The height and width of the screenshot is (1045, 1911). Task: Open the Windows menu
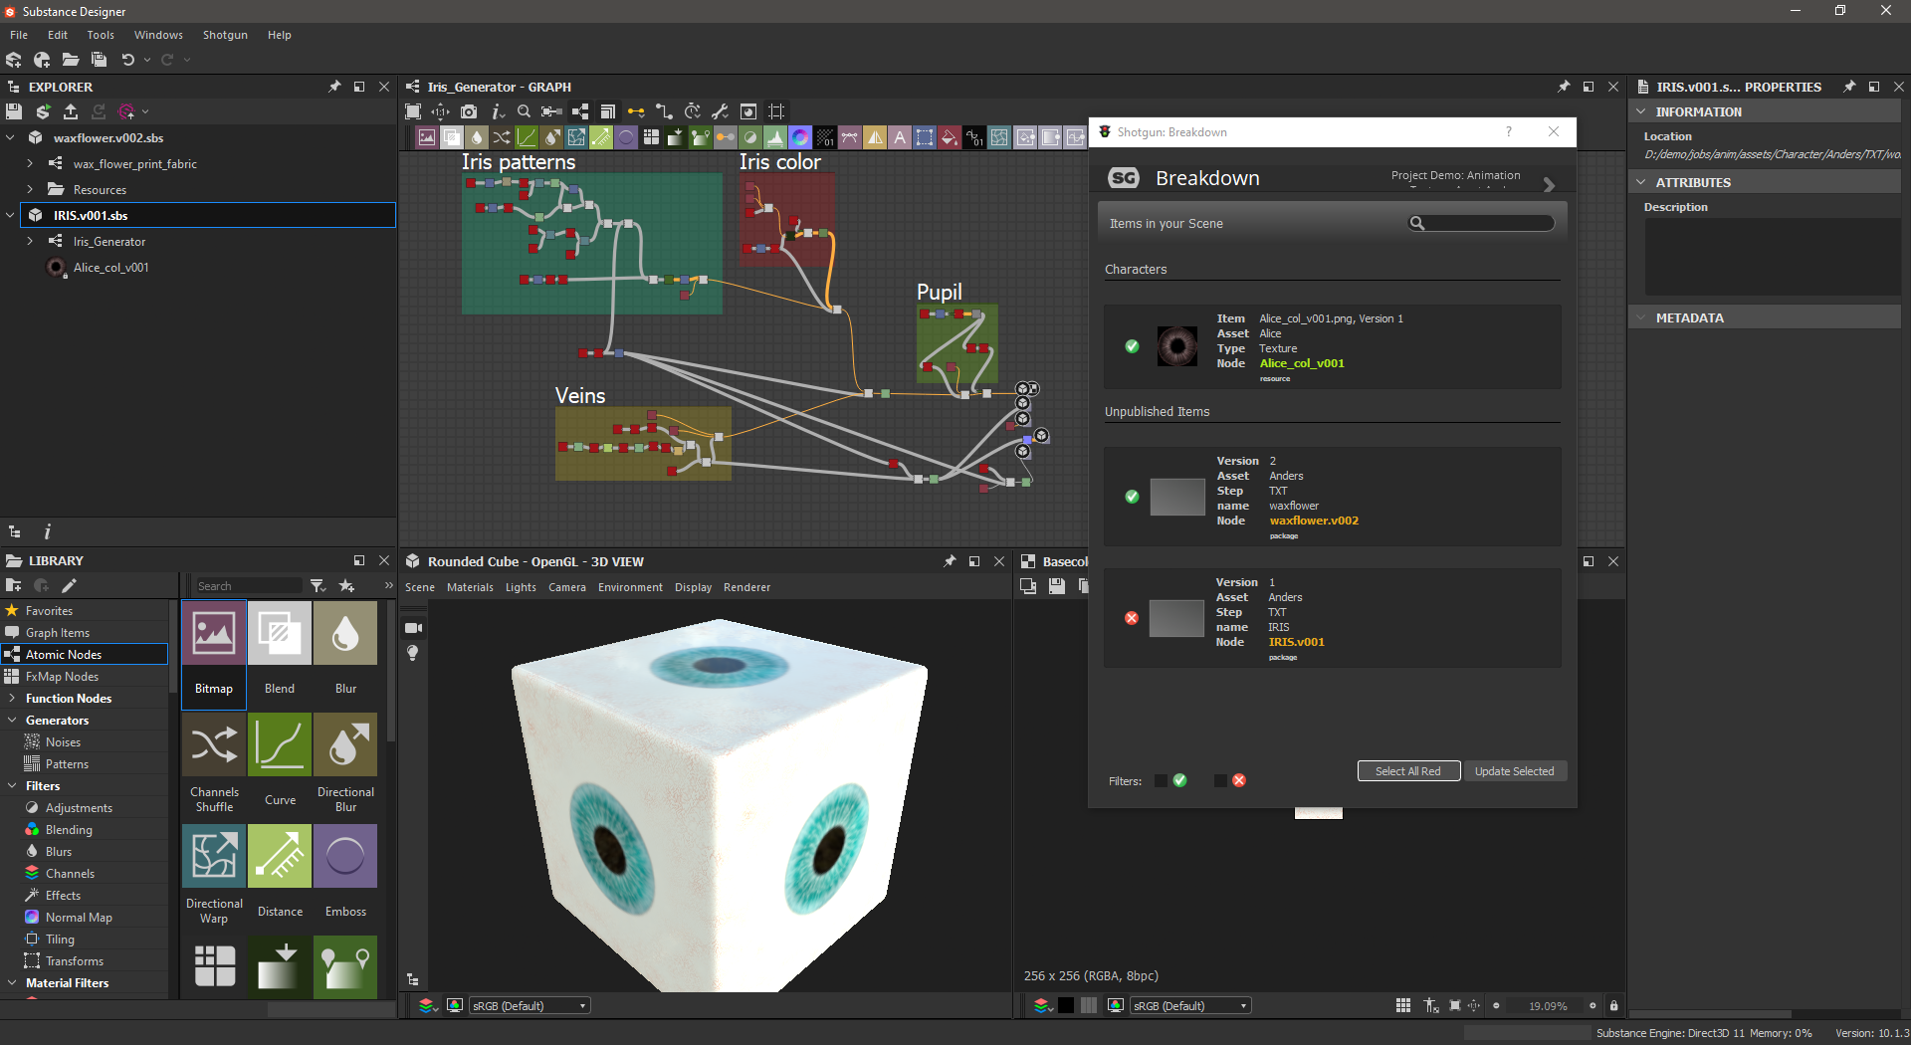(x=158, y=35)
